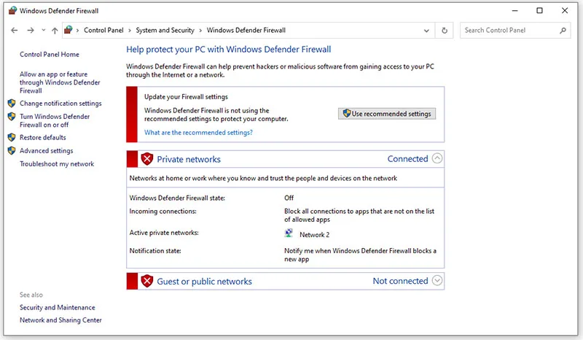This screenshot has height=340, width=583.
Task: Open Advanced settings link
Action: pos(46,150)
